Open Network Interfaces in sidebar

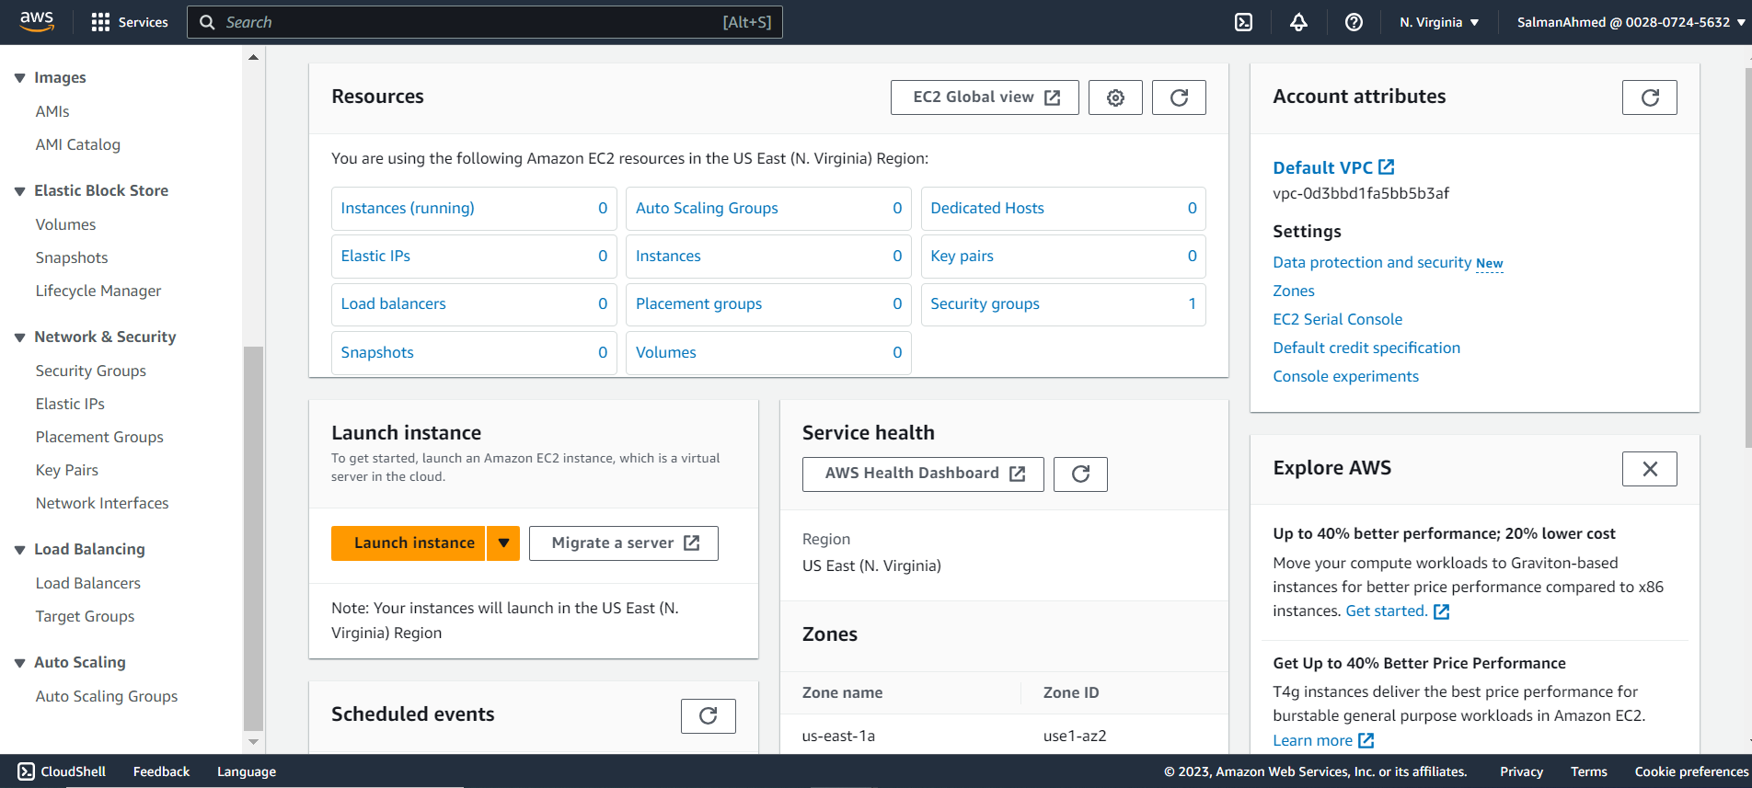point(102,503)
